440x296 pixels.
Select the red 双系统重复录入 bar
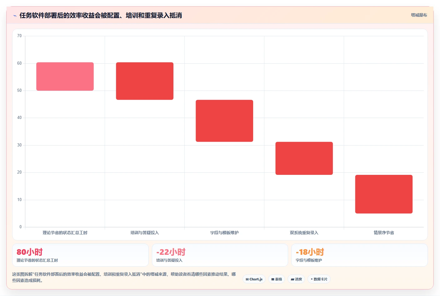304,158
